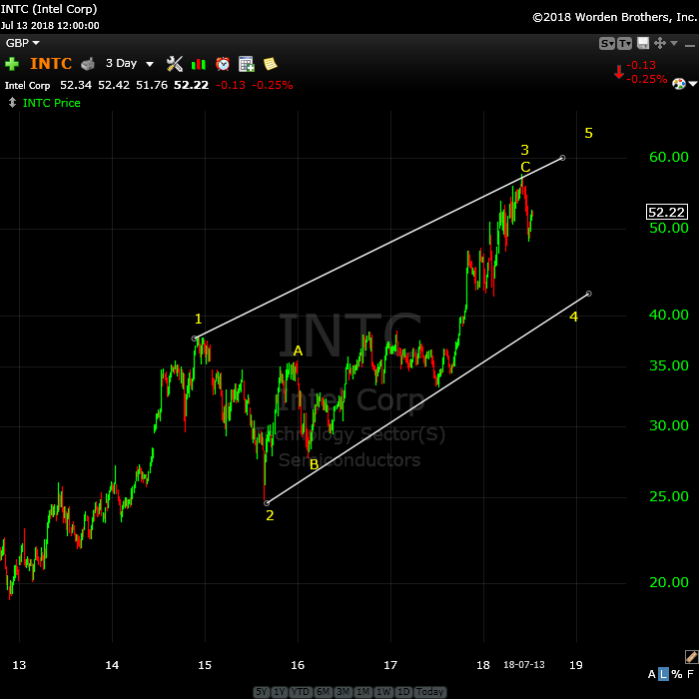The image size is (699, 699).
Task: Click the 51.76 low price value
Action: point(152,85)
